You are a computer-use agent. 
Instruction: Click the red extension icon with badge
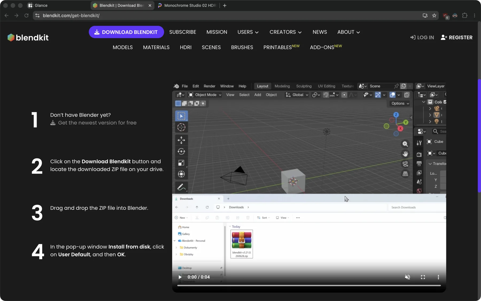coord(445,16)
